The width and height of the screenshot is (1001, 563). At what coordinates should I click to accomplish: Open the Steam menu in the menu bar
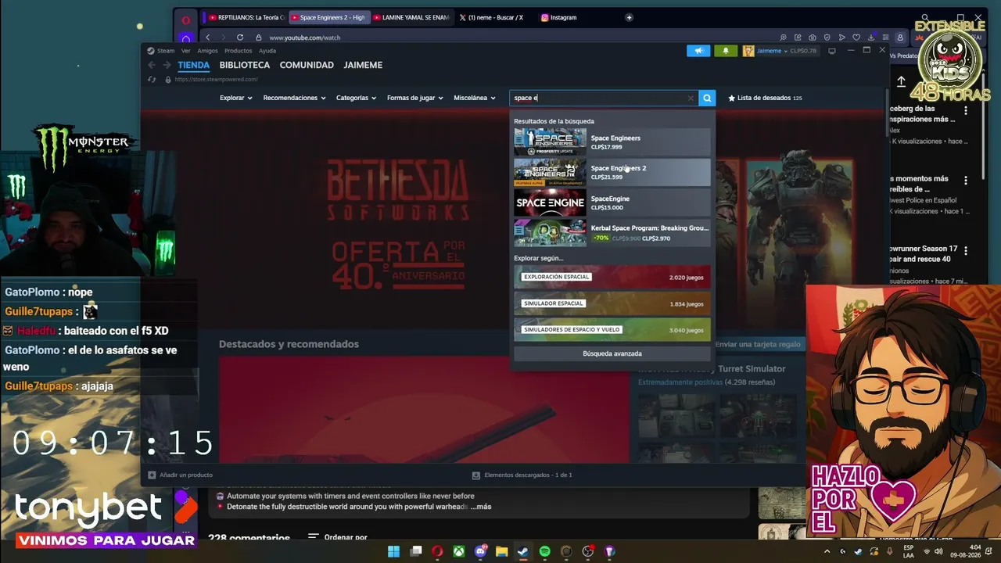coord(166,51)
